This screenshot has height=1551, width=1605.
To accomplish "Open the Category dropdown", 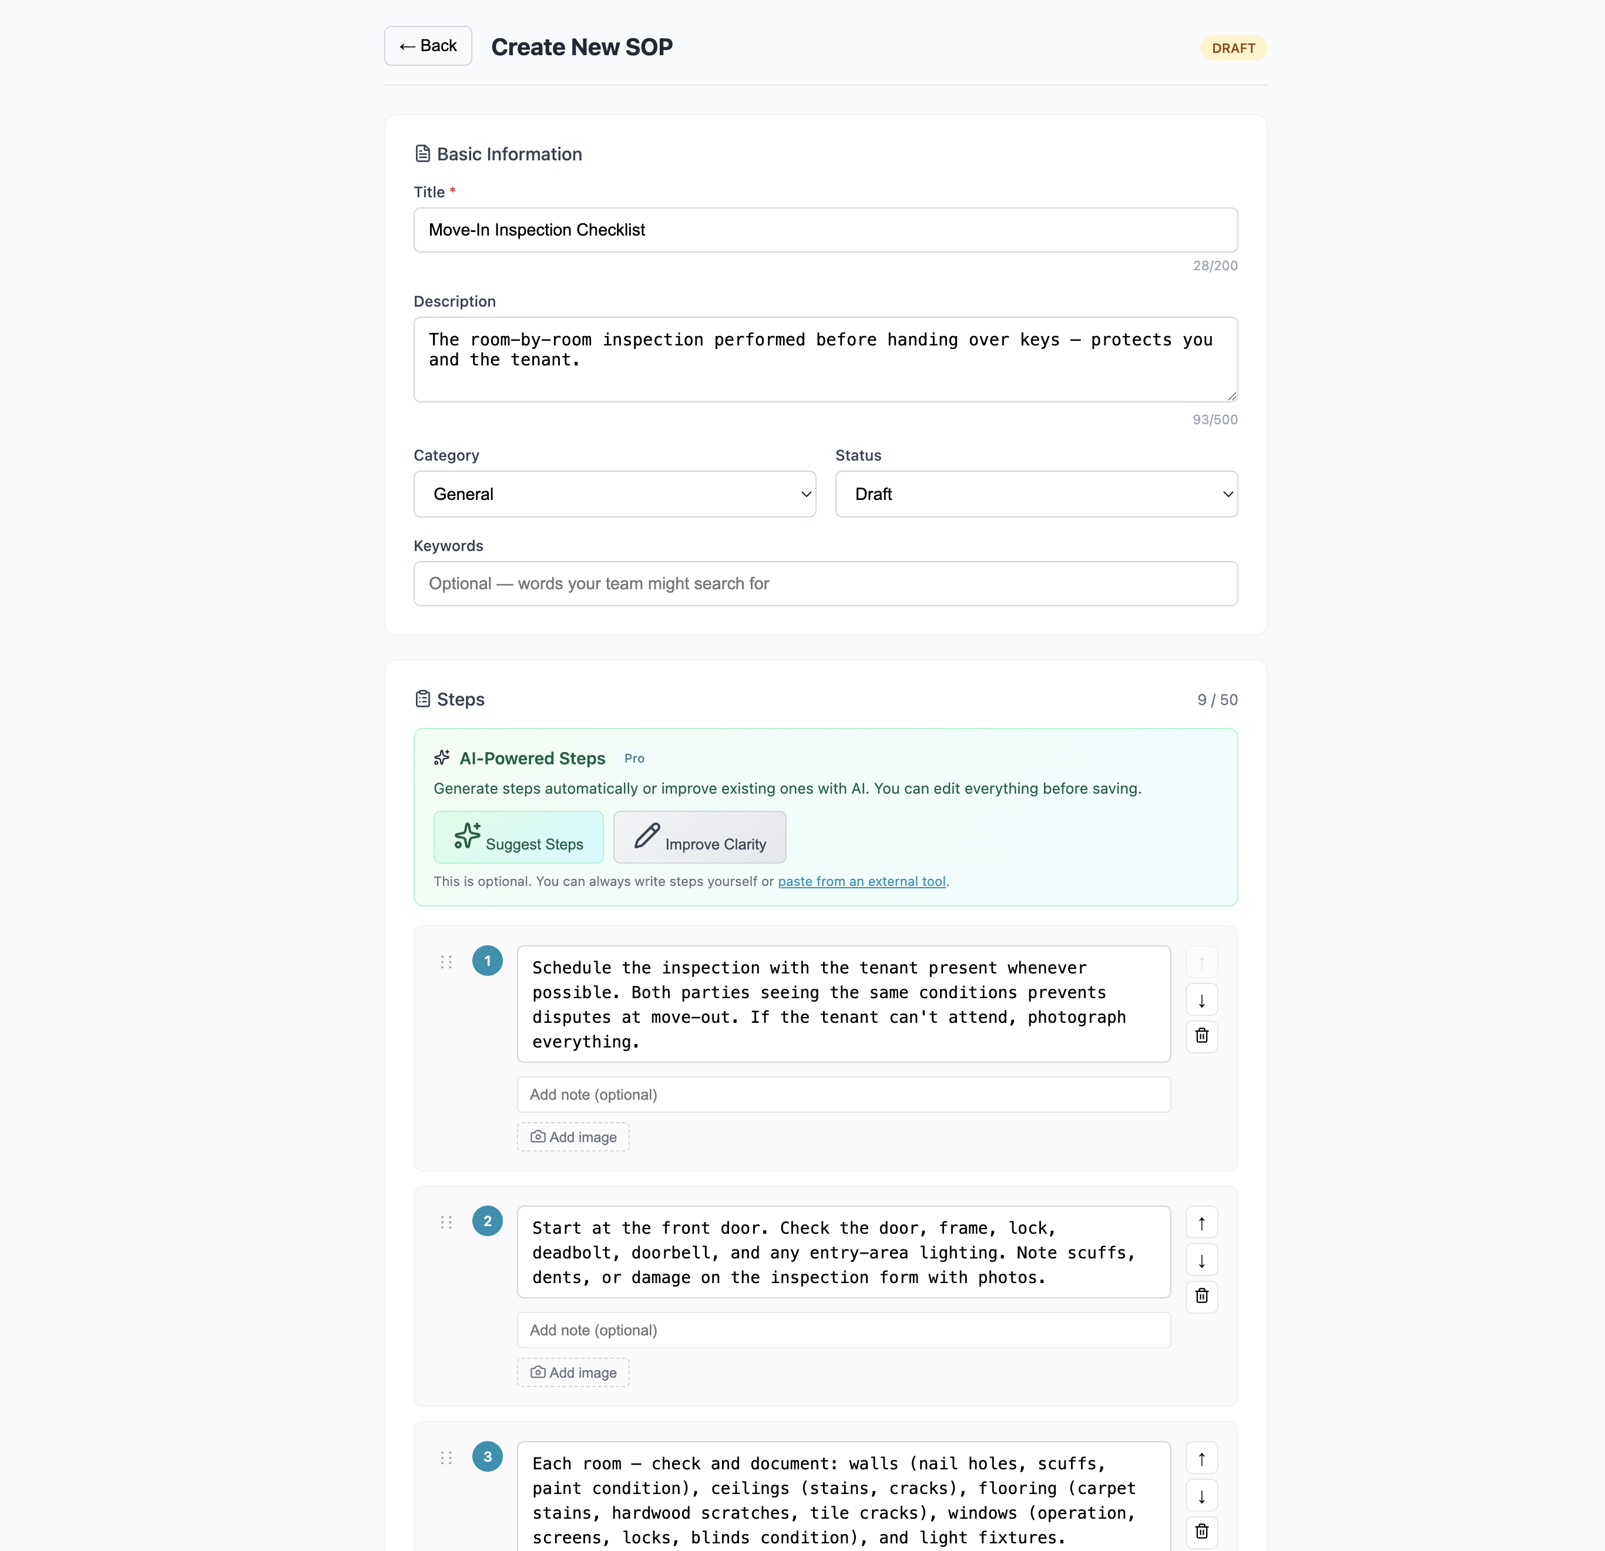I will (x=614, y=494).
